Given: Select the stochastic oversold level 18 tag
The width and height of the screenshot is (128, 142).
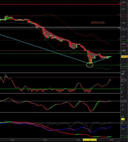Looking at the screenshot, I should pos(122,89).
